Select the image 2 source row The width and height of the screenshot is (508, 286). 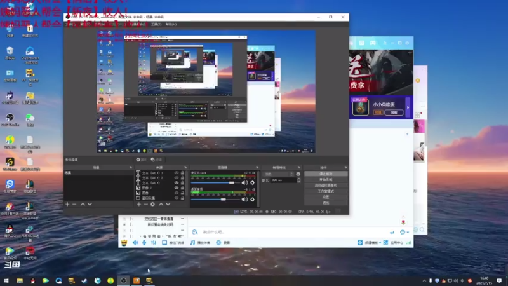pos(161,187)
